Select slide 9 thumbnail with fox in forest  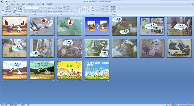(42, 48)
